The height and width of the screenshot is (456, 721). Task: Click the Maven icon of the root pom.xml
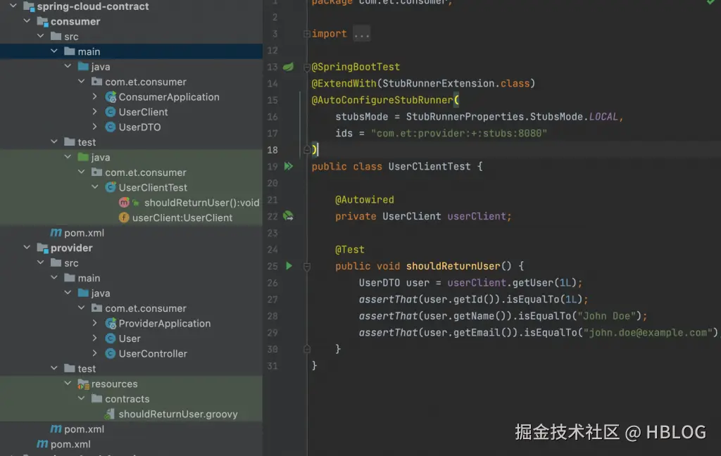pos(42,444)
